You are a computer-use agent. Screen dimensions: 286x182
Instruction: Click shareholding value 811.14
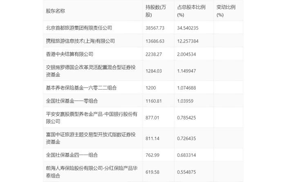pyautogui.click(x=152, y=138)
